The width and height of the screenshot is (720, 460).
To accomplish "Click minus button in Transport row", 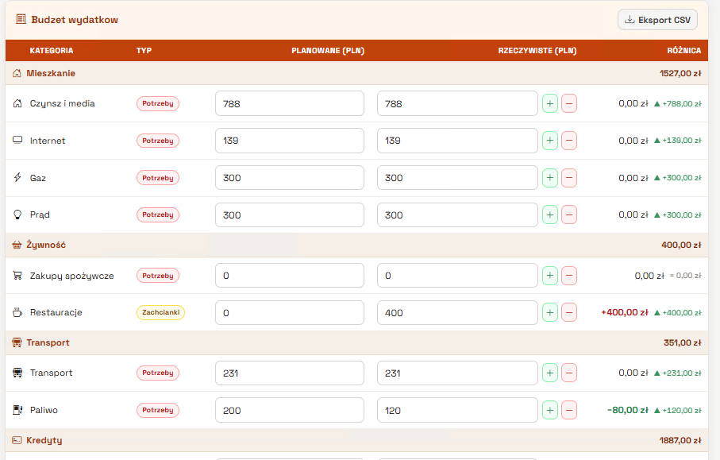I will click(569, 373).
